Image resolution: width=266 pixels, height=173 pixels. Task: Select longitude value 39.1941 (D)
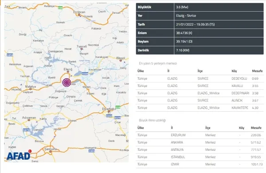coord(184,41)
